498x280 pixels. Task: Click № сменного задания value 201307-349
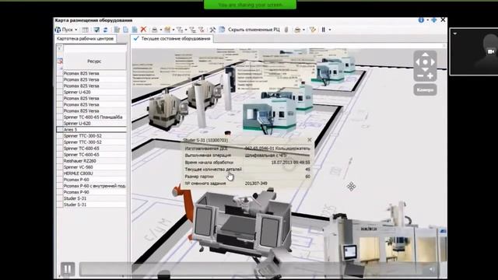[256, 184]
